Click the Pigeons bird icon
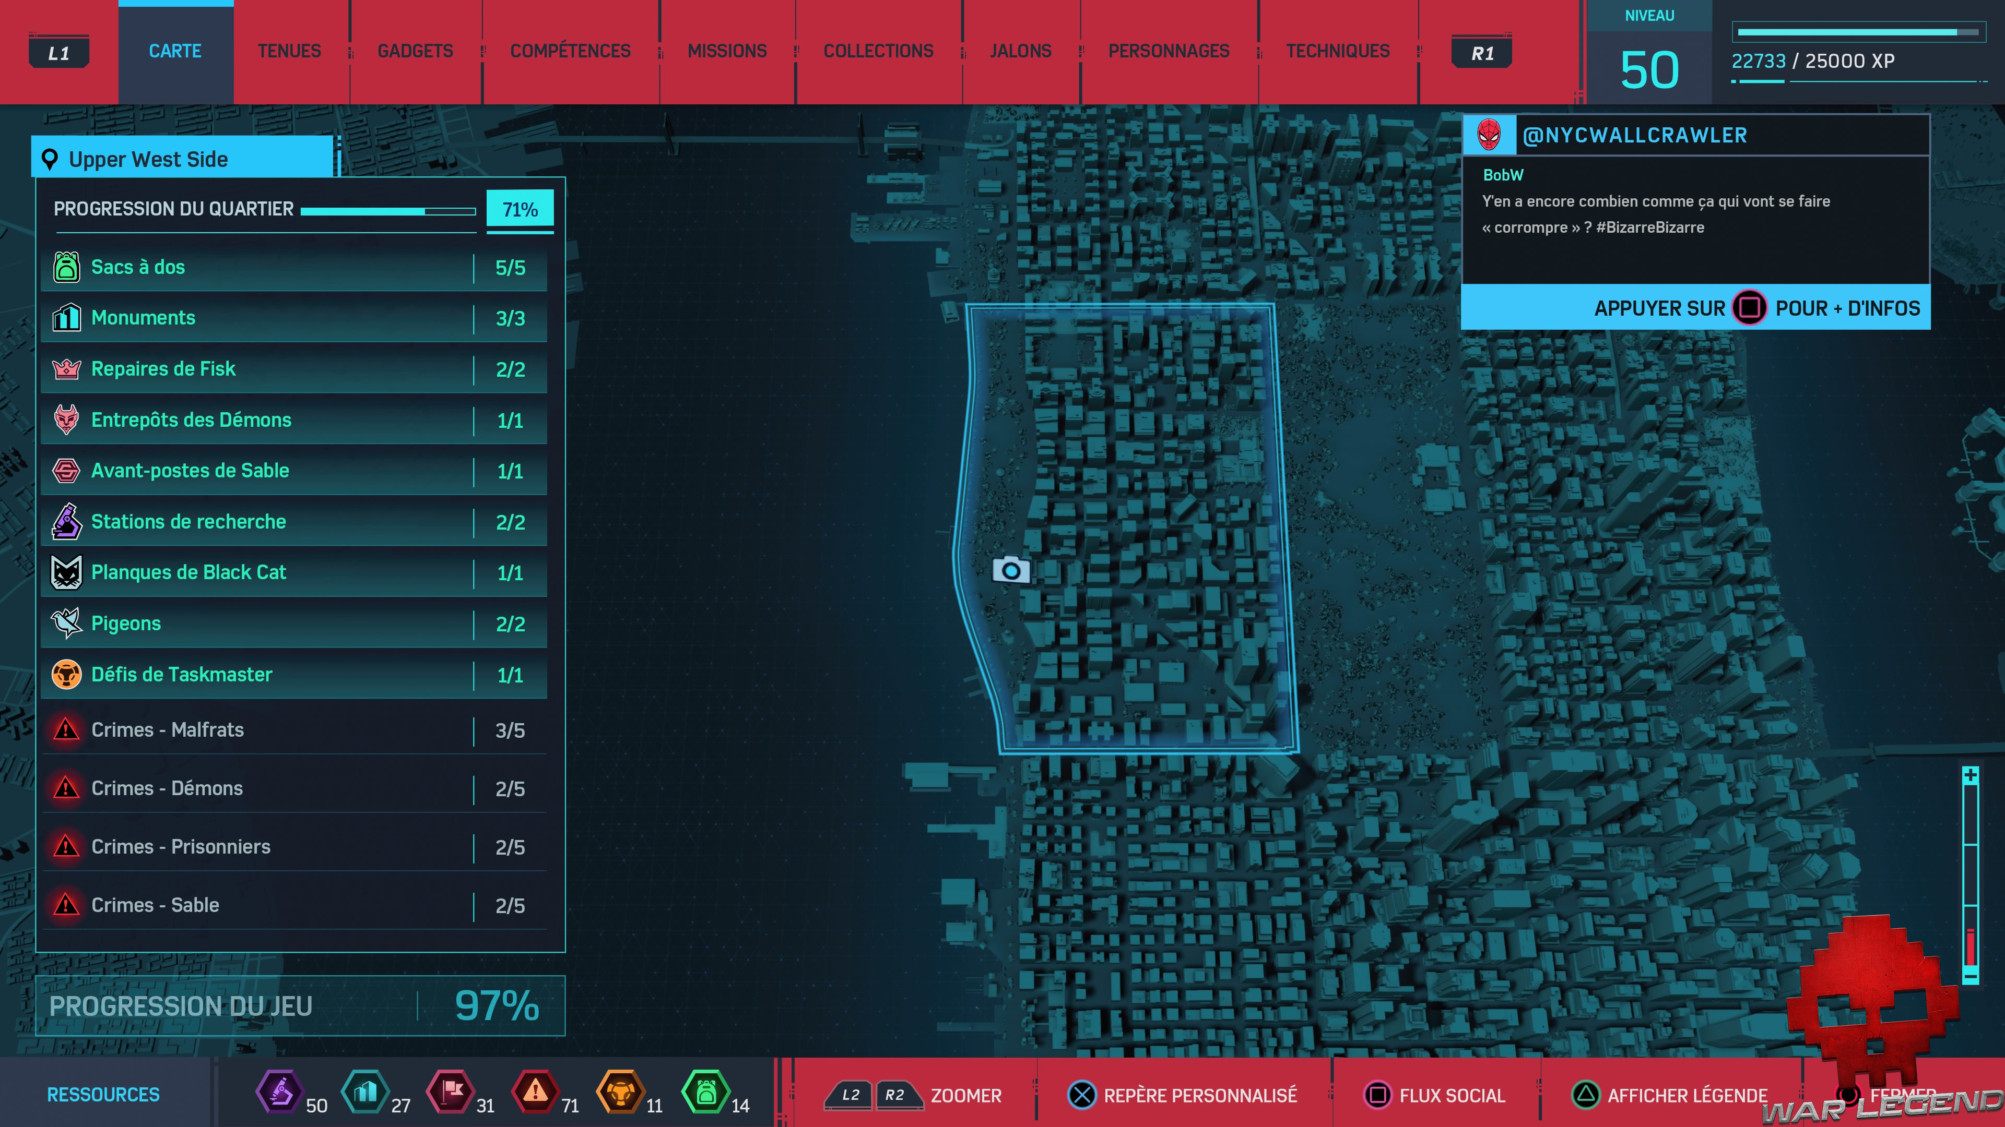 (67, 623)
